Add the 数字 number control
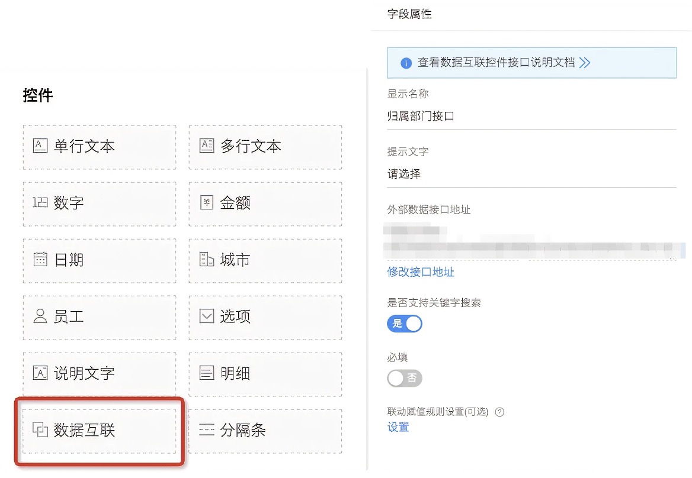This screenshot has height=478, width=692. 99,204
